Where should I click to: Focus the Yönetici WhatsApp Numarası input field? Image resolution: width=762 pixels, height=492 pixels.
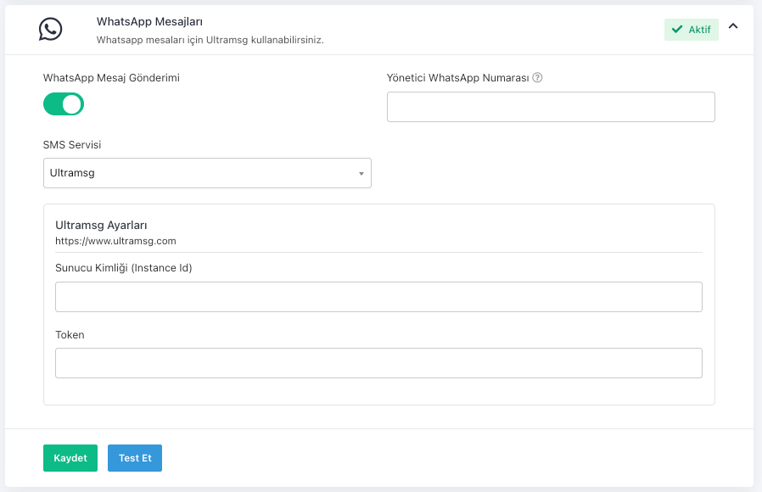[551, 108]
